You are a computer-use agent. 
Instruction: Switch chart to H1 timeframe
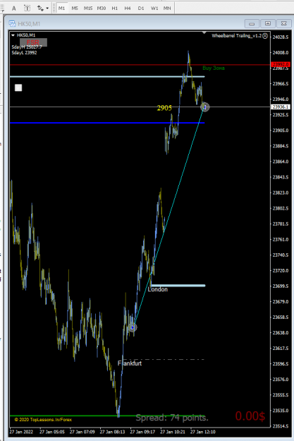pyautogui.click(x=115, y=8)
